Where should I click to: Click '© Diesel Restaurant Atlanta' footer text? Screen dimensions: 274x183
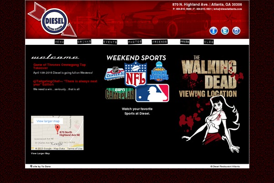pos(225,167)
